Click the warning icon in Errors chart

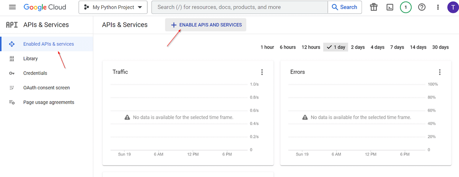[305, 117]
